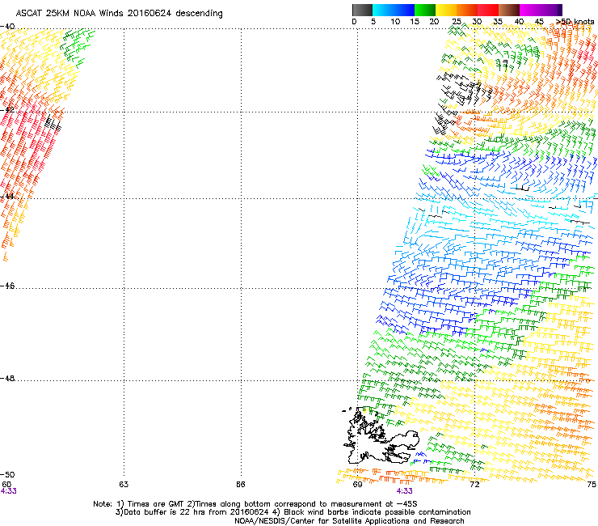The image size is (598, 526).
Task: Click the purple 4:33 time below longitude 60
Action: (8, 491)
